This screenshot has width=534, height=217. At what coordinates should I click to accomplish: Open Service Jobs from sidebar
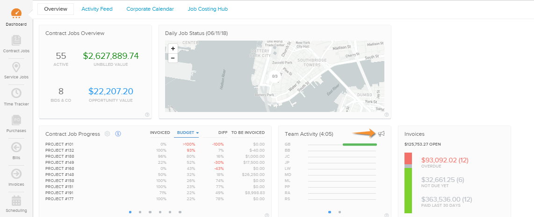click(16, 70)
